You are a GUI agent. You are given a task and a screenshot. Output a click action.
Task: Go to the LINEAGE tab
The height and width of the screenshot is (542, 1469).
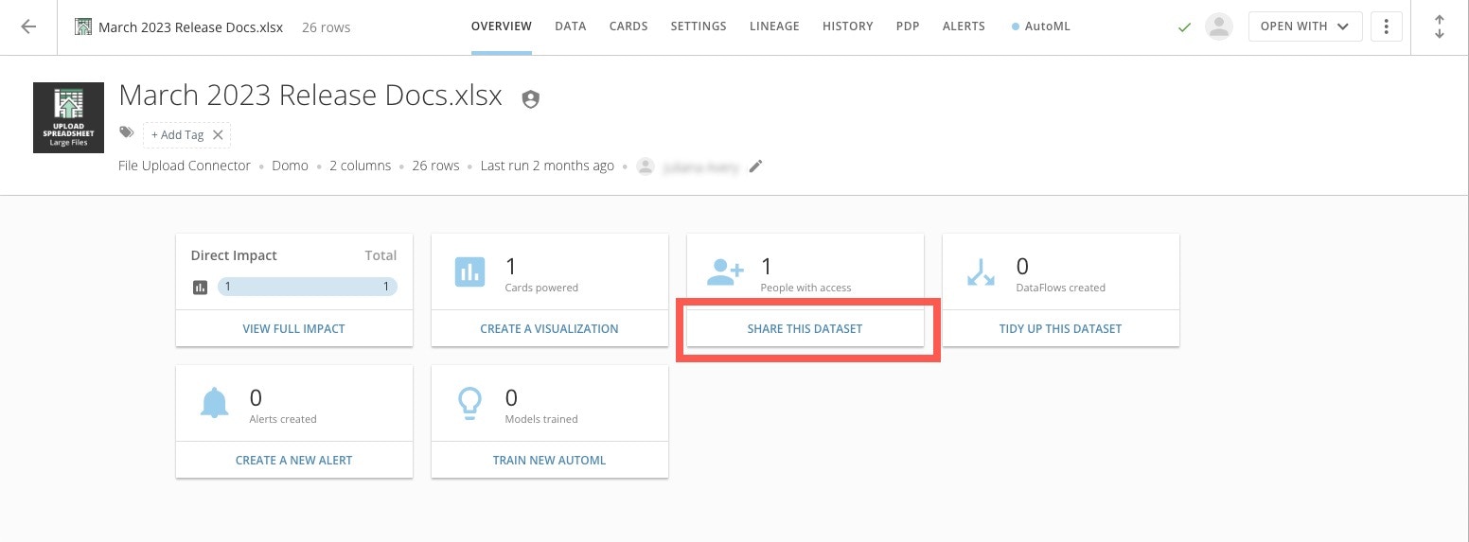coord(774,26)
